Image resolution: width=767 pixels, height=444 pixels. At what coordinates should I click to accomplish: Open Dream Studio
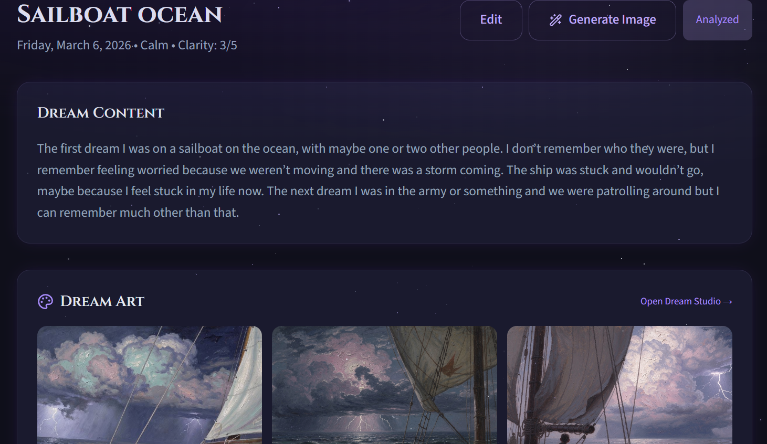point(680,301)
